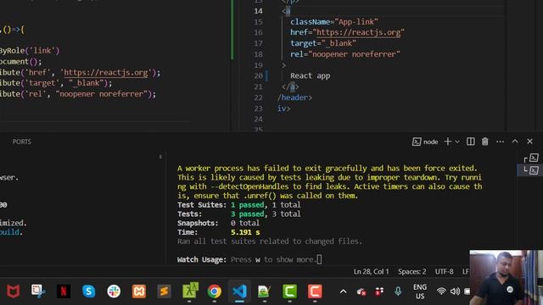Click 'Test Suites:' line in terminal
This screenshot has height=305, width=543.
click(239, 205)
